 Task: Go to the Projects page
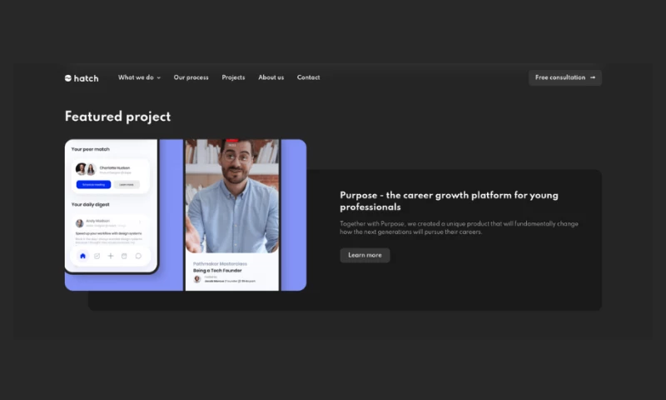pyautogui.click(x=233, y=77)
